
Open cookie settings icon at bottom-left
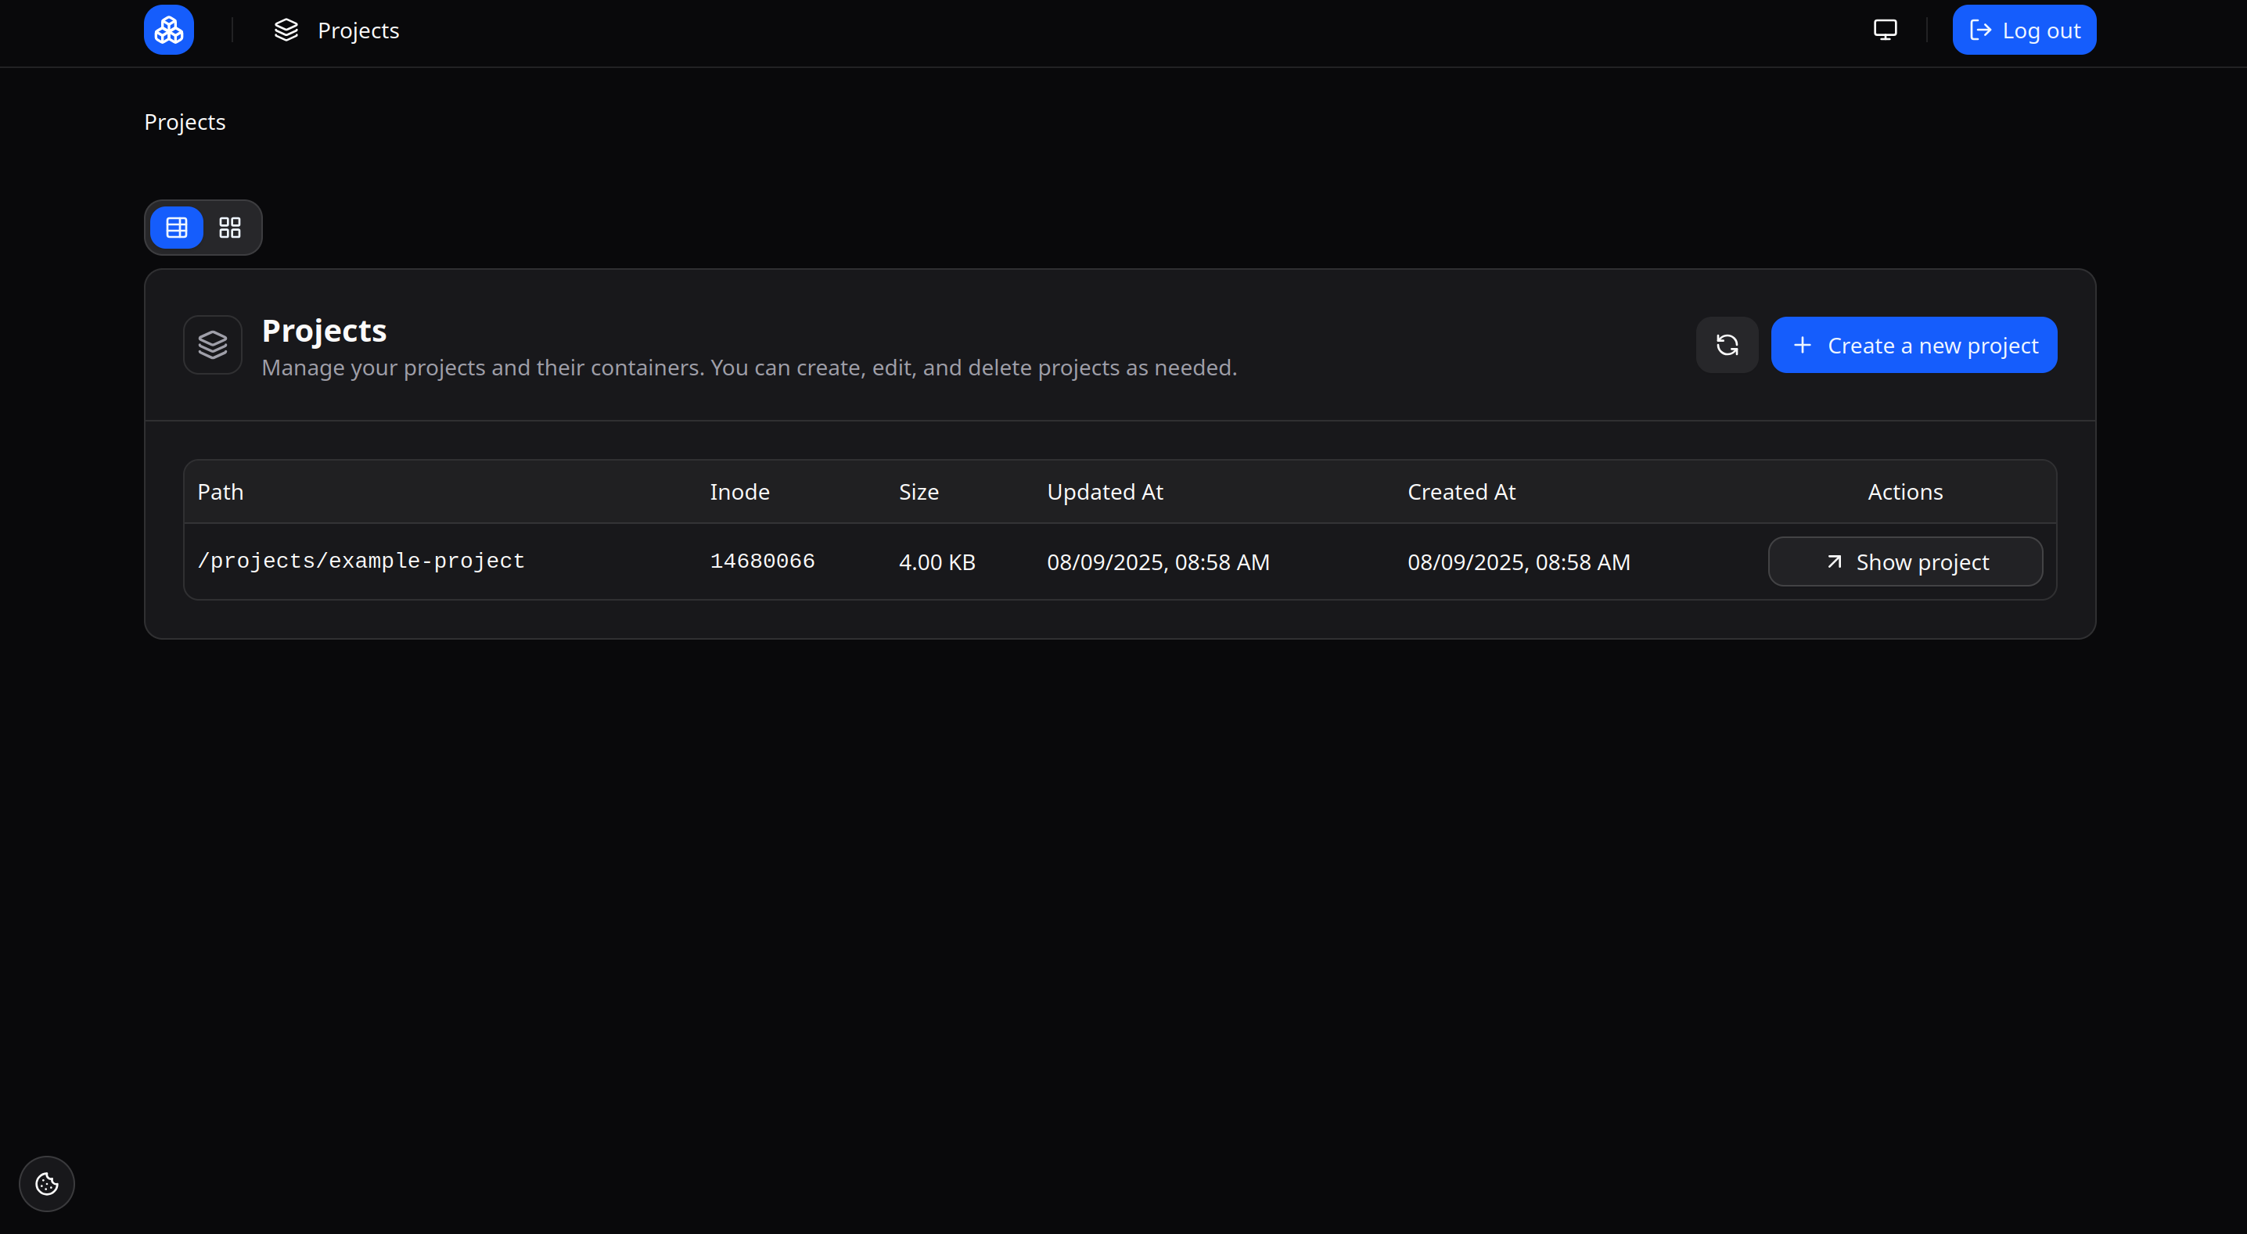tap(47, 1183)
